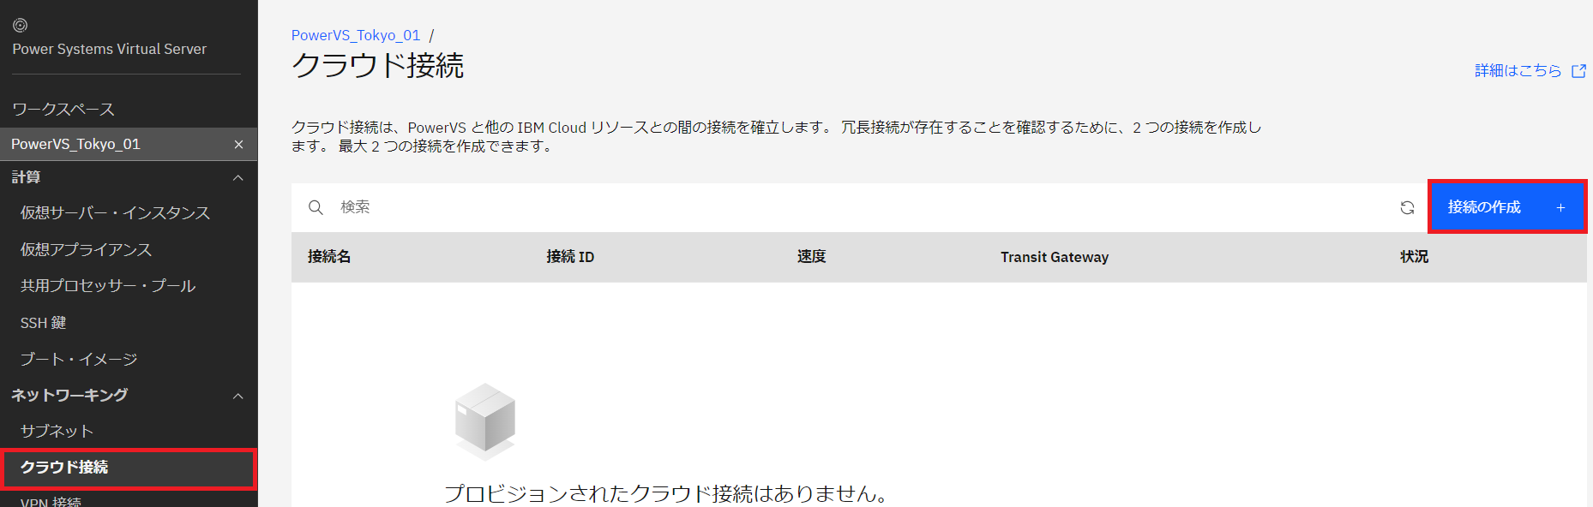The width and height of the screenshot is (1593, 507).
Task: Click the 接続の作成 button
Action: 1484,207
